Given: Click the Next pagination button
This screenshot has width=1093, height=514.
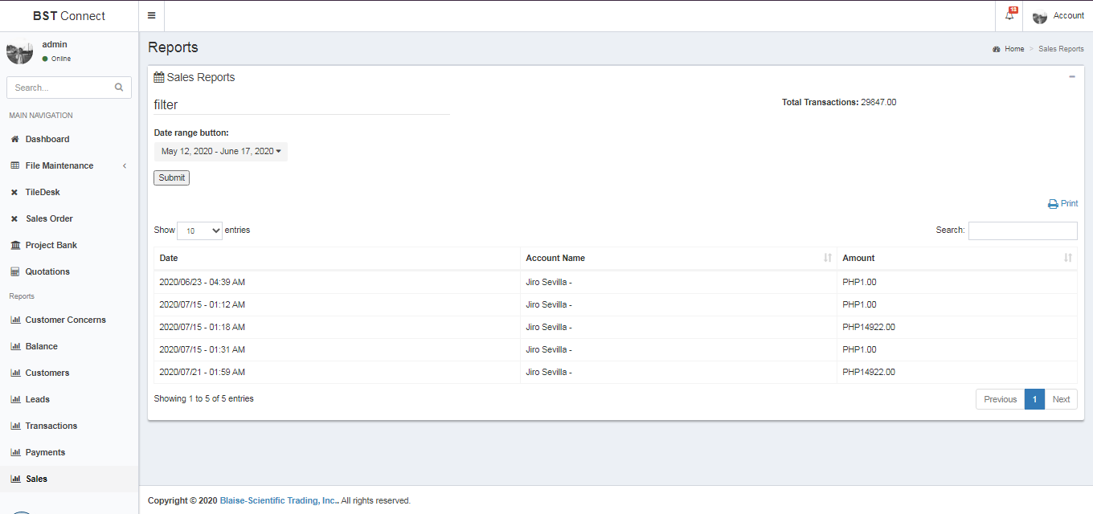Looking at the screenshot, I should [1061, 399].
